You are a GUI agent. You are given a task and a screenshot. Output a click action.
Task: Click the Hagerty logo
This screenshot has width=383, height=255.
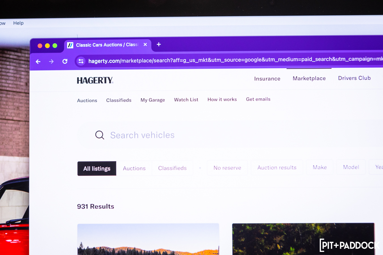click(95, 80)
